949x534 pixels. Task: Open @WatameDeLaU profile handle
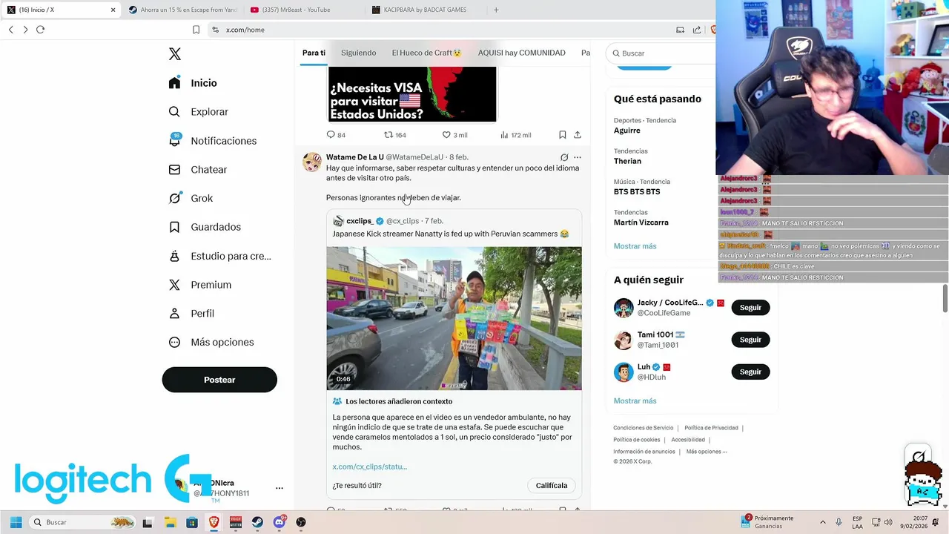pos(414,157)
